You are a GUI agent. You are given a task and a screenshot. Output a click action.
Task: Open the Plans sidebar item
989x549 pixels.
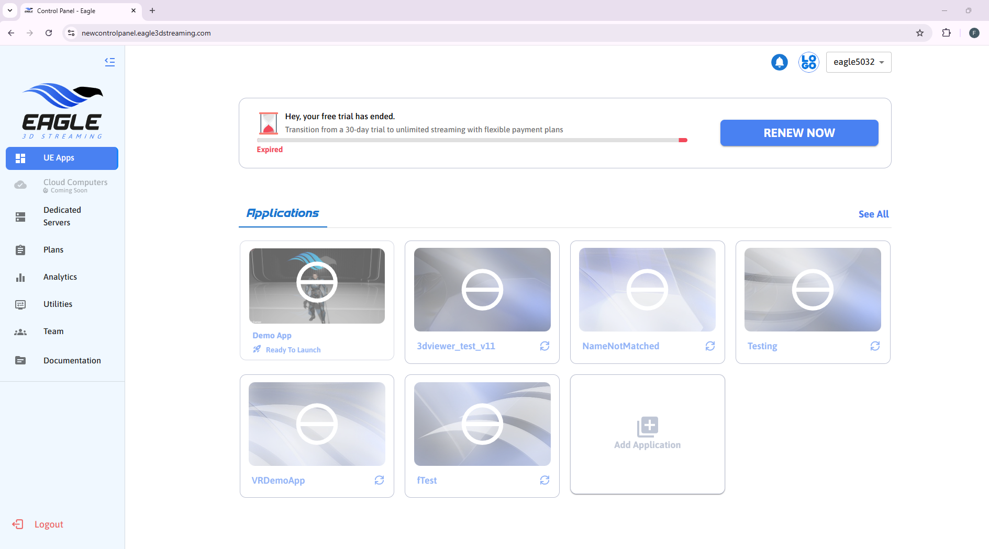coord(53,250)
